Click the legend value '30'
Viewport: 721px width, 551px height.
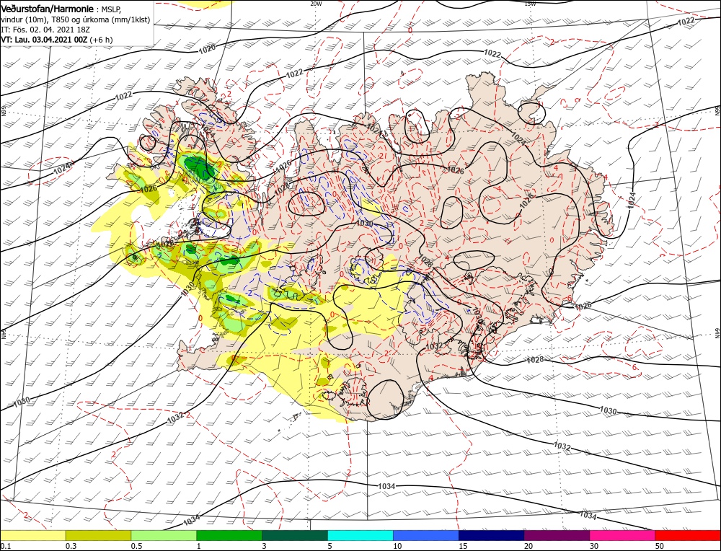pos(594,546)
